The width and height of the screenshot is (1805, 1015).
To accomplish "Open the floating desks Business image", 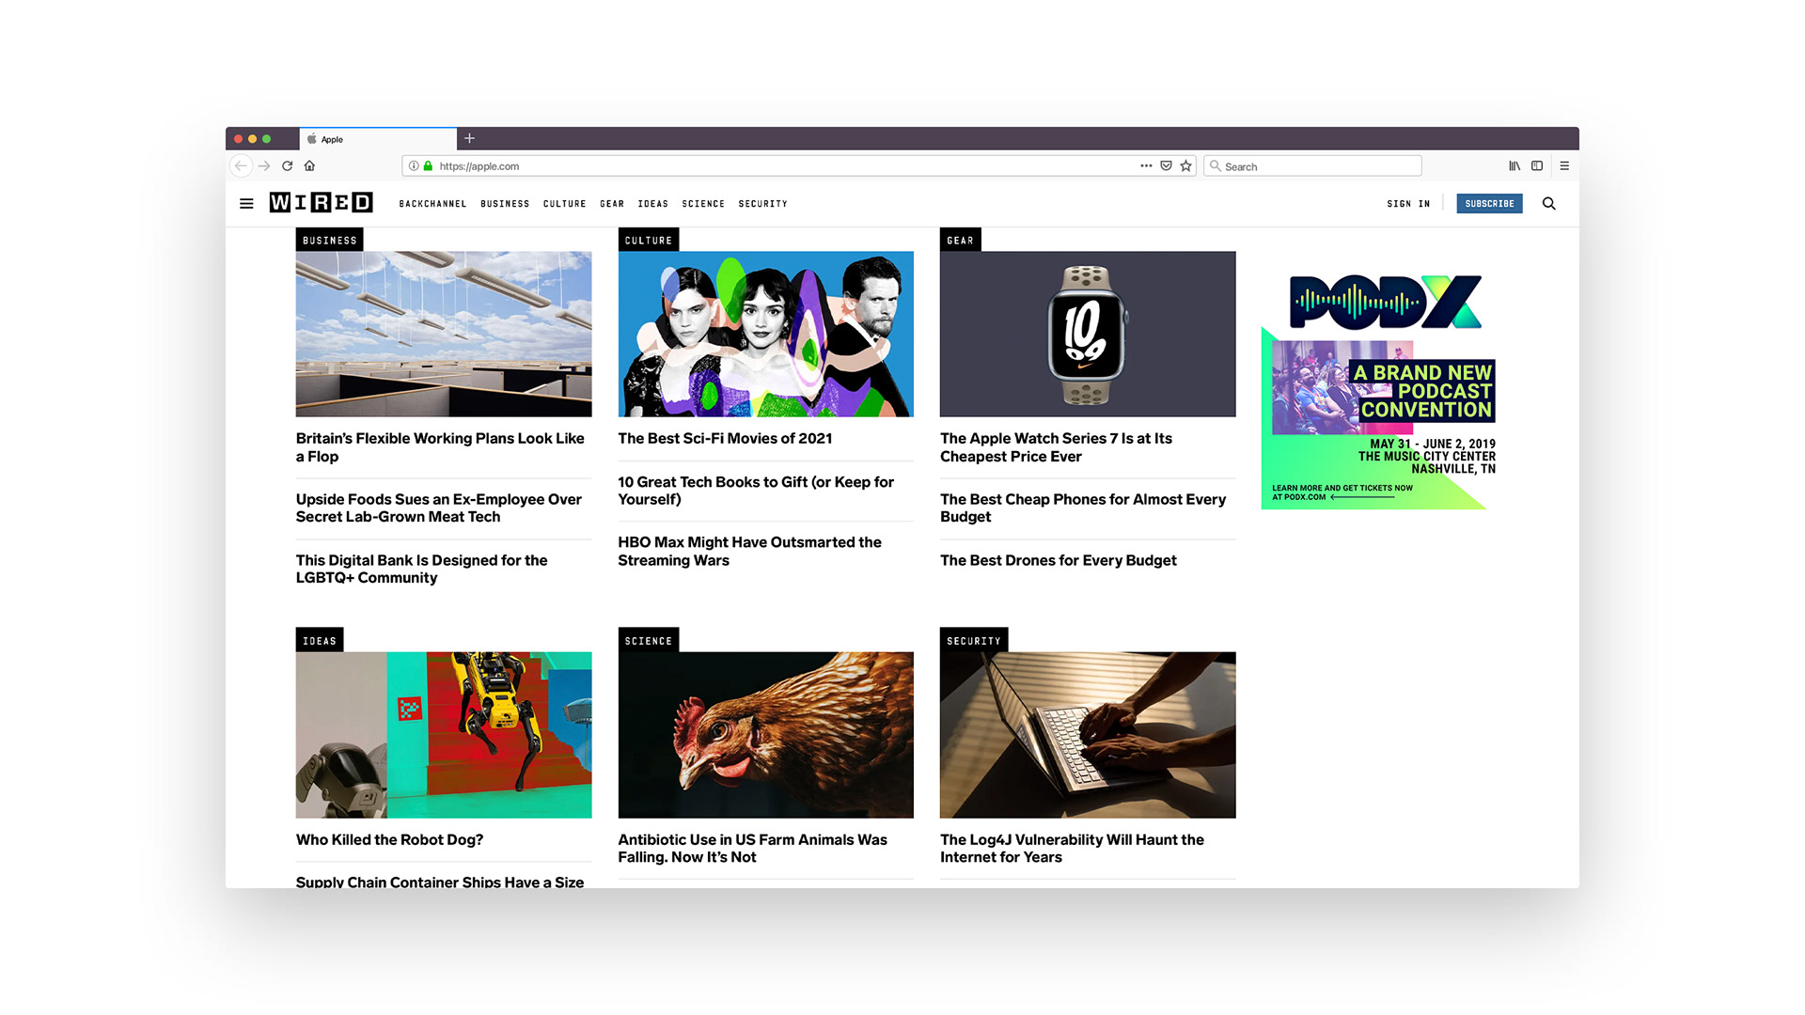I will pyautogui.click(x=444, y=334).
